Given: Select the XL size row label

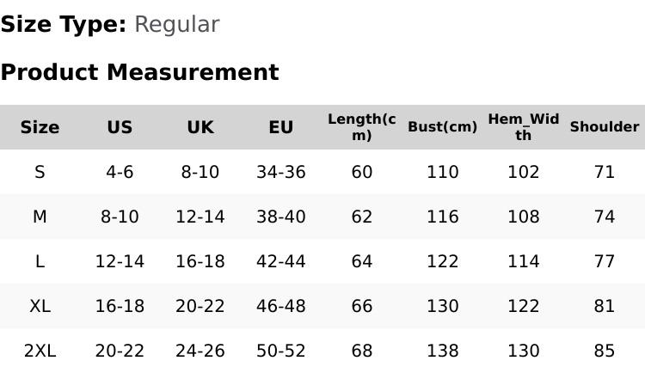Looking at the screenshot, I should 40,306.
